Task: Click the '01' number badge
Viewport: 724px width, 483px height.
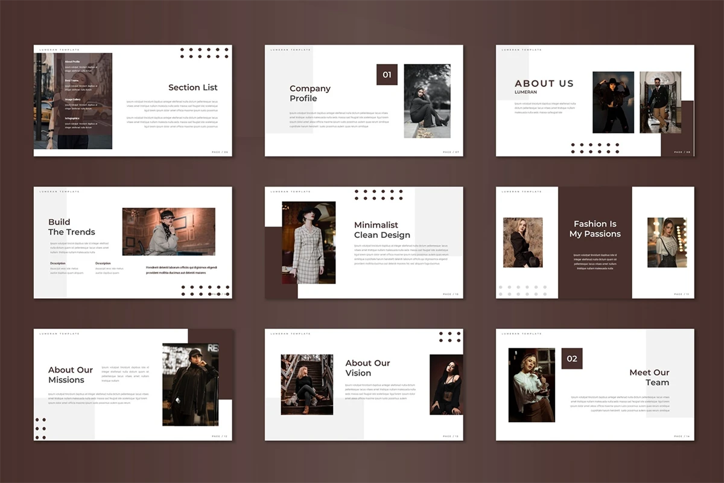Action: pyautogui.click(x=387, y=75)
